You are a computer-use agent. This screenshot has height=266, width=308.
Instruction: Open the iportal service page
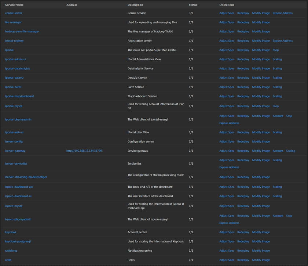pos(9,50)
